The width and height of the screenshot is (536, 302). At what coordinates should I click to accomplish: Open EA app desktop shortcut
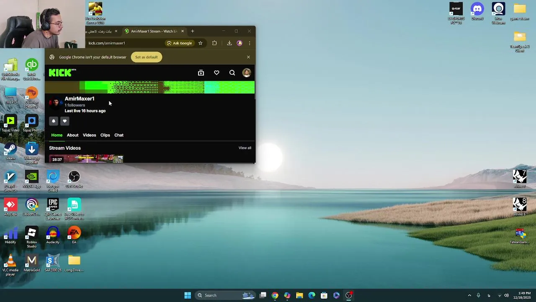point(74,235)
